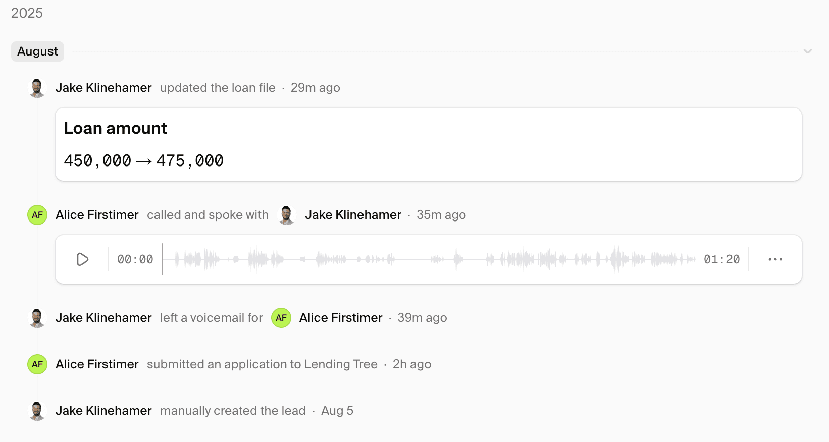Open Jake Klinehamer from lead created entry
The height and width of the screenshot is (442, 829).
103,411
